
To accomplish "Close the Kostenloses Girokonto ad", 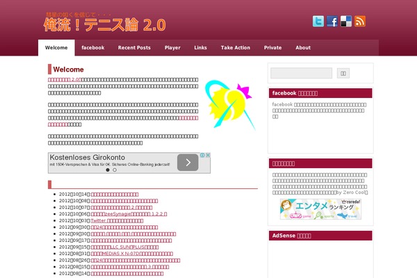I will click(x=208, y=155).
